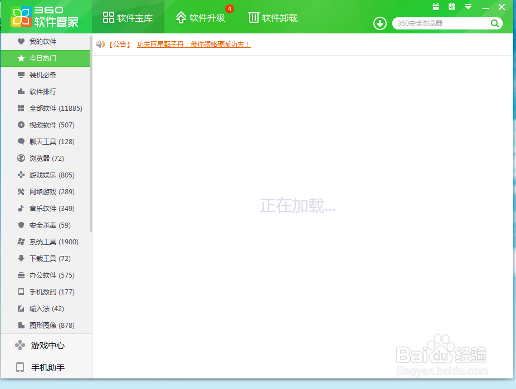Click the ranking icon beside 软件排行

[21, 91]
